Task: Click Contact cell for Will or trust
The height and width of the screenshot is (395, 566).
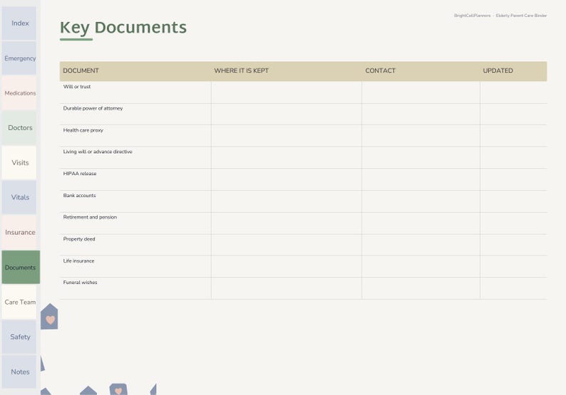Action: point(421,93)
